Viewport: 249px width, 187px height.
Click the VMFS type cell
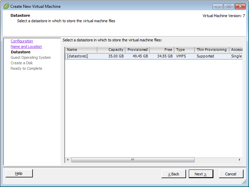pyautogui.click(x=181, y=56)
